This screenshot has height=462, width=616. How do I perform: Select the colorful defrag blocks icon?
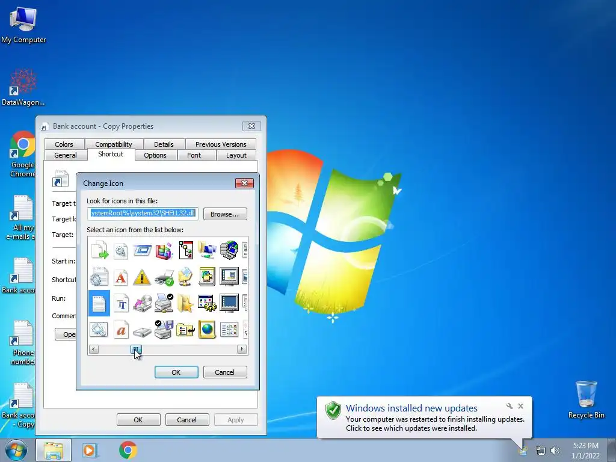coord(164,250)
